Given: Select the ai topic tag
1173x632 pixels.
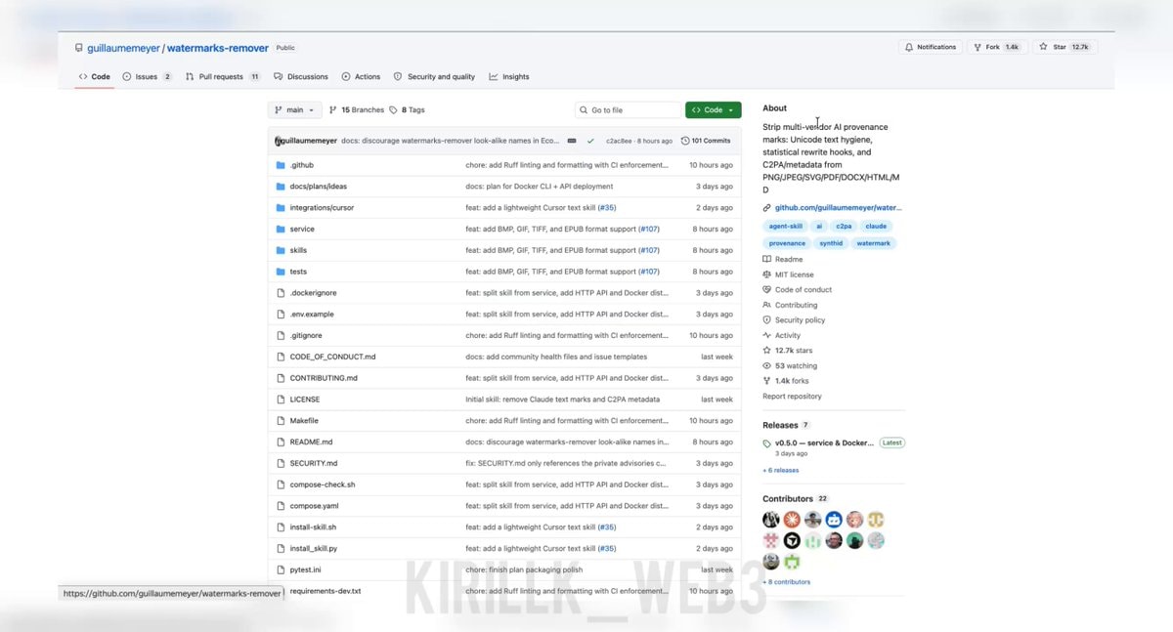Looking at the screenshot, I should [x=819, y=227].
